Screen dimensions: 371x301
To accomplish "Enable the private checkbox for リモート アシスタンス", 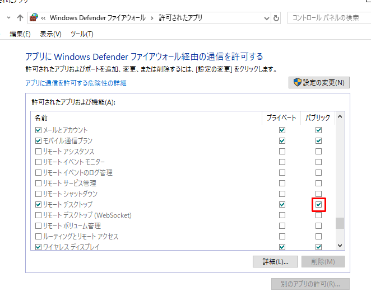I will point(282,152).
